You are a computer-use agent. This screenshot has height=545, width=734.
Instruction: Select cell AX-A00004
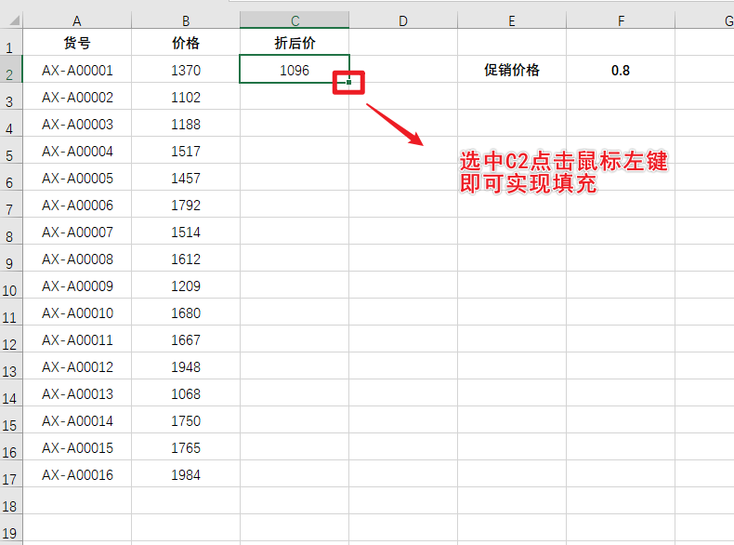[77, 151]
